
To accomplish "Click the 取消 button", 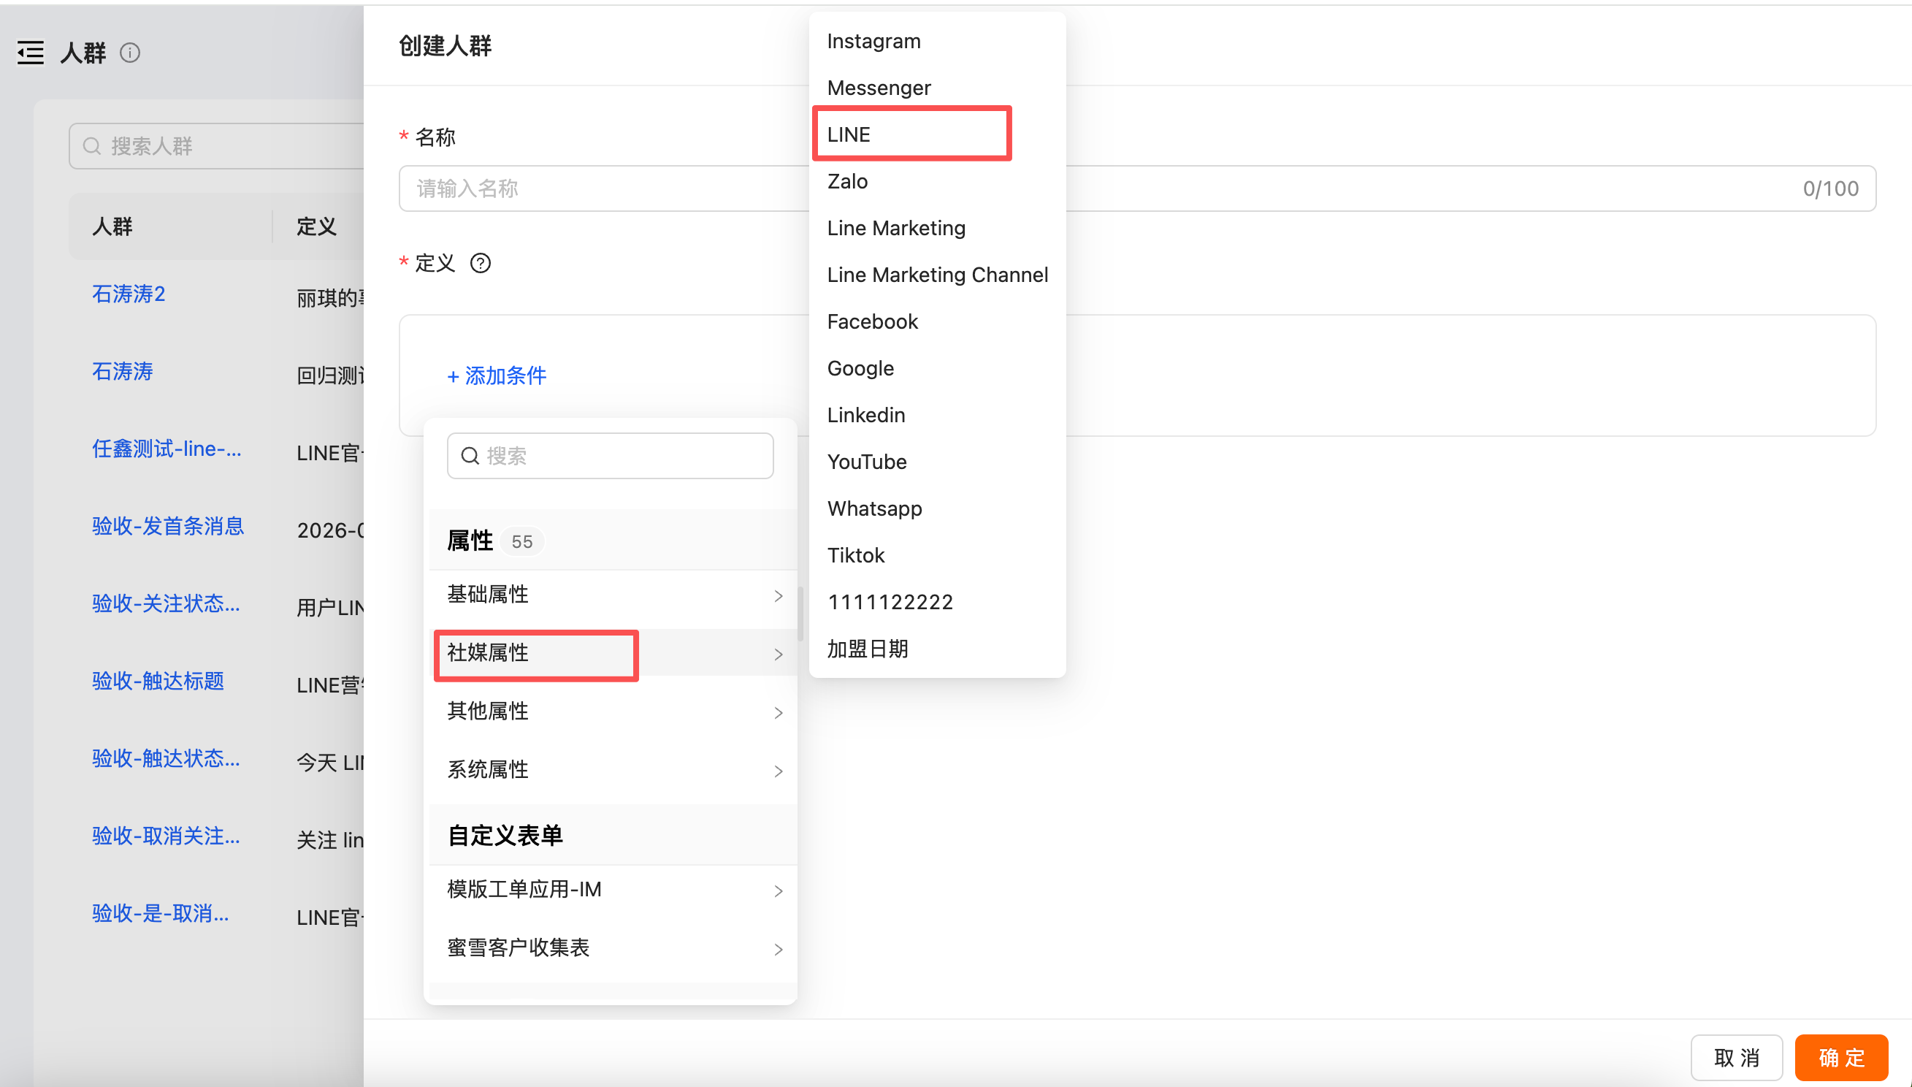I will [x=1736, y=1057].
